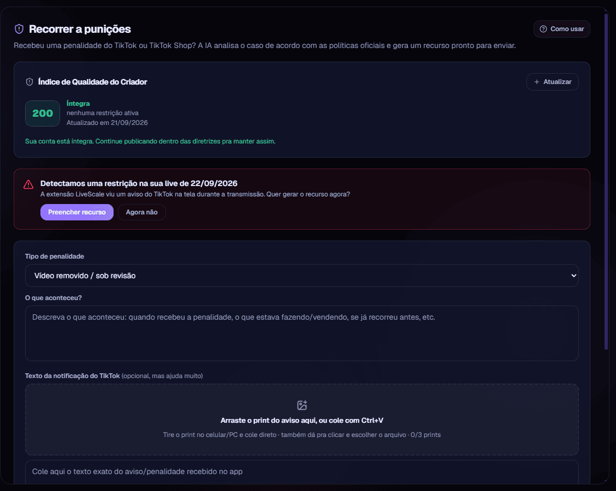This screenshot has width=616, height=491.
Task: Open the Como usar help
Action: pos(562,29)
